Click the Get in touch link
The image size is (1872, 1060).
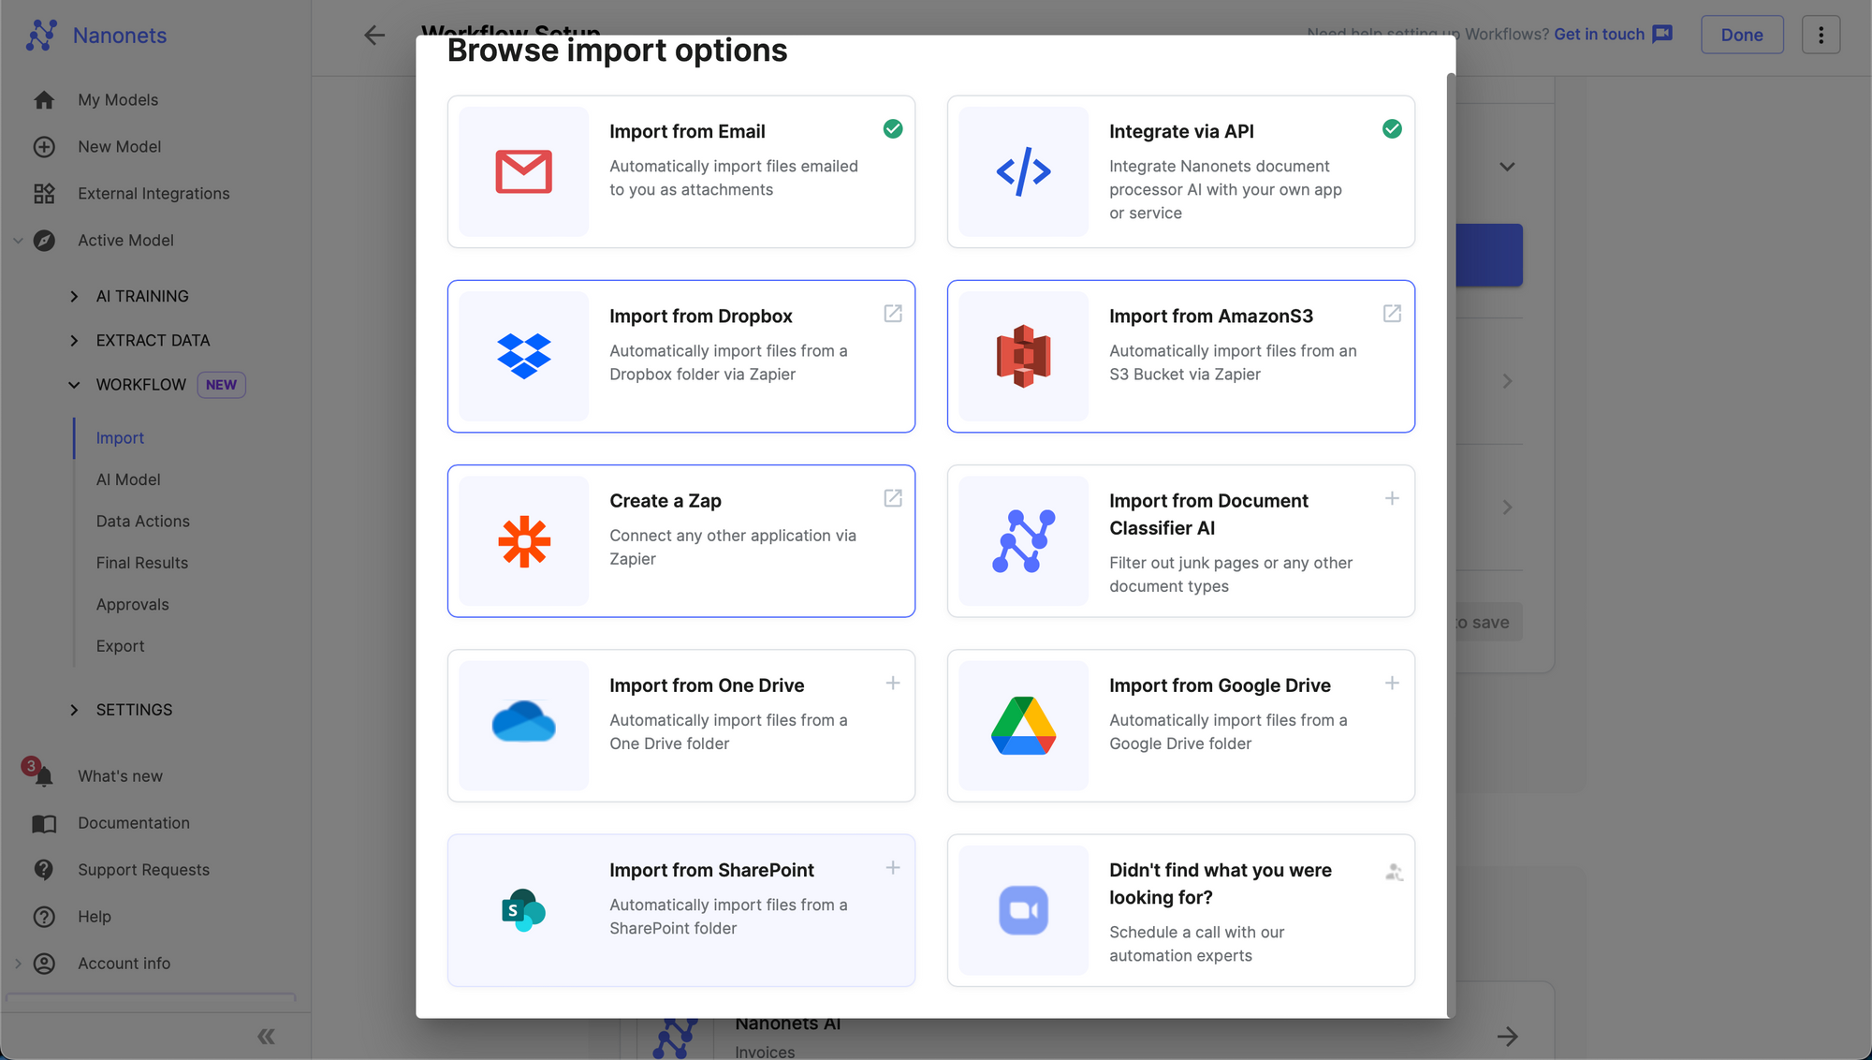(1599, 35)
